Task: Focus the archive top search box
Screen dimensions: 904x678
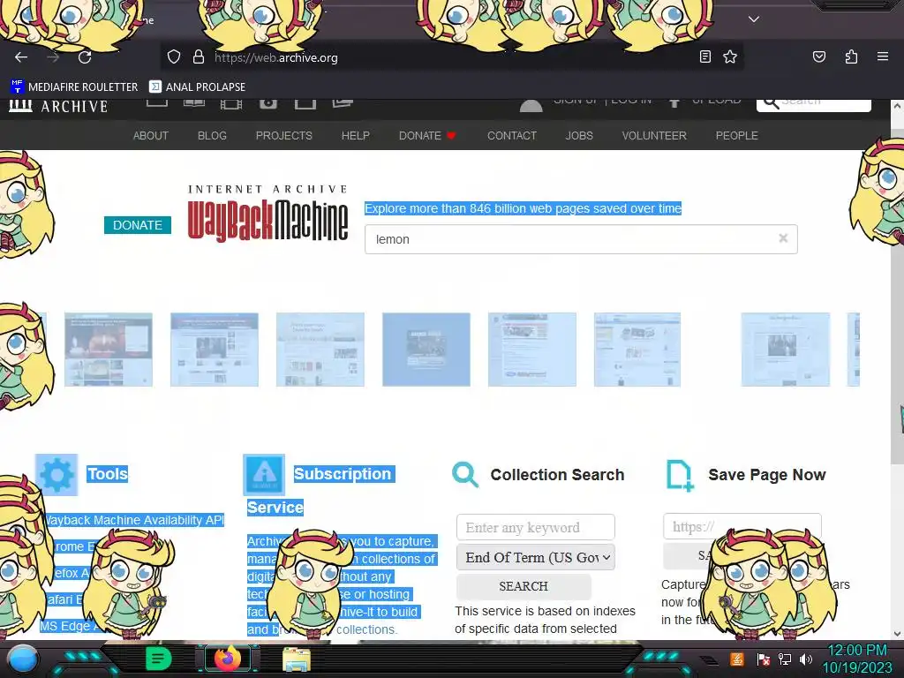Action: pyautogui.click(x=813, y=105)
